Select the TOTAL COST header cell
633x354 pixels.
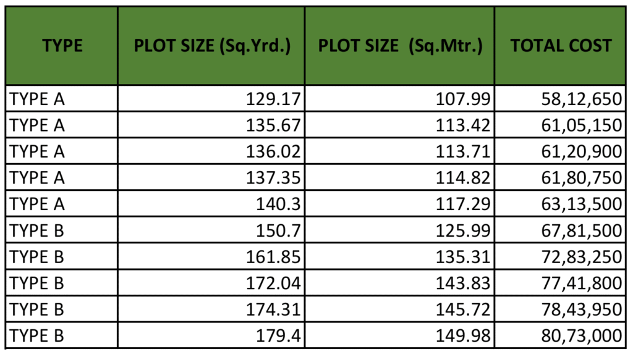[x=560, y=46]
